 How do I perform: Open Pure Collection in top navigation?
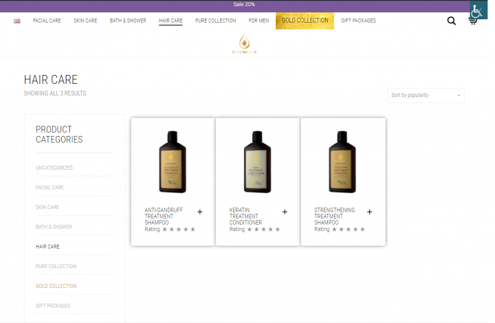216,21
